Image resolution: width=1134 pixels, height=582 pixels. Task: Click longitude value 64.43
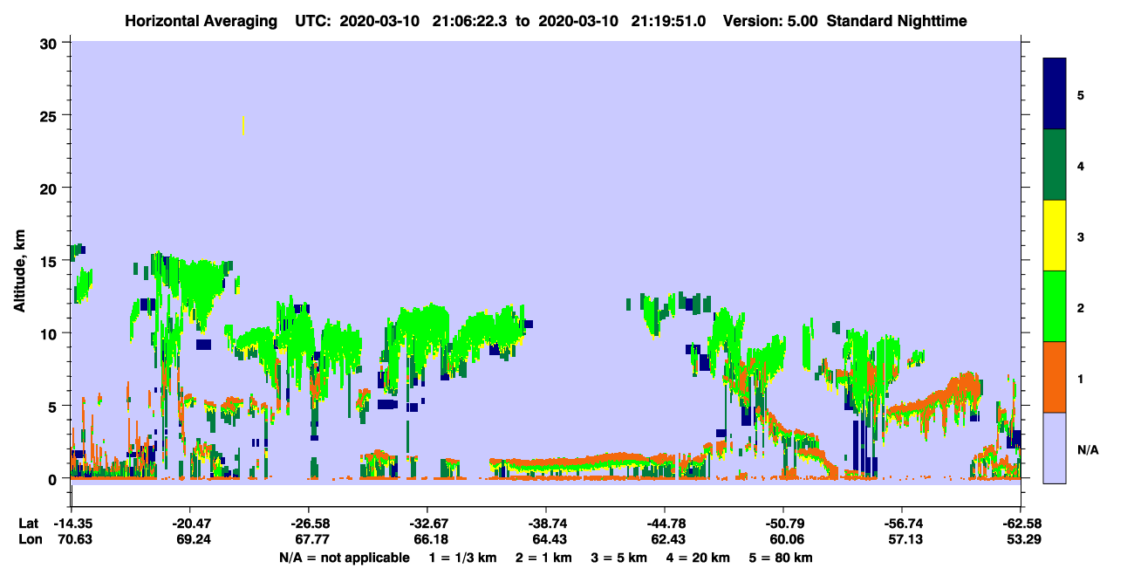(x=550, y=540)
